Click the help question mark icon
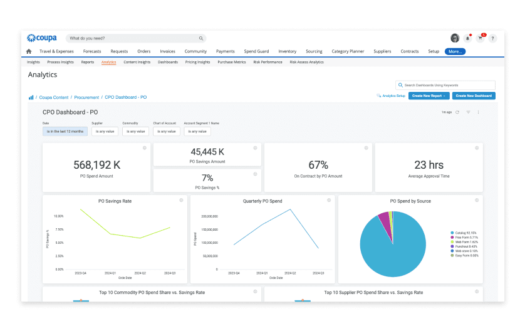Viewport: 525px width, 332px height. pos(492,39)
